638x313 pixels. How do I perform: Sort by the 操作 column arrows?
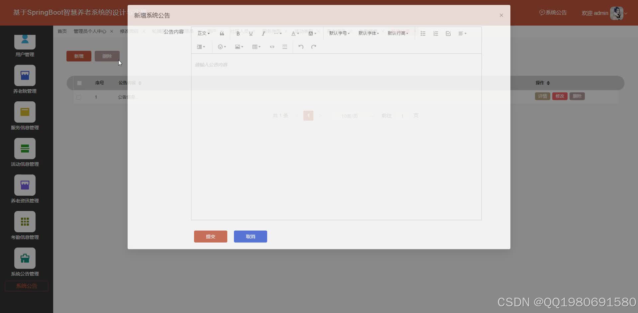coord(548,83)
